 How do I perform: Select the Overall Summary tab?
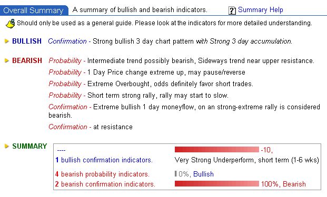click(34, 11)
